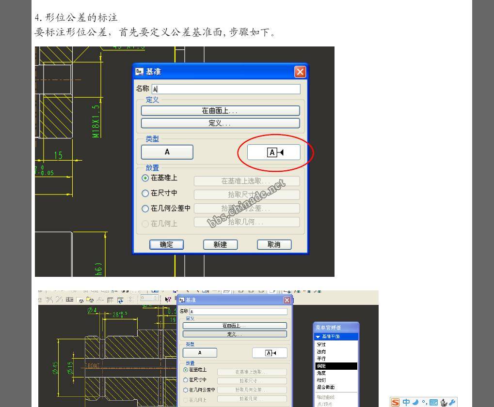
Task: Choose 穿过 in the menu manager
Action: tap(321, 345)
